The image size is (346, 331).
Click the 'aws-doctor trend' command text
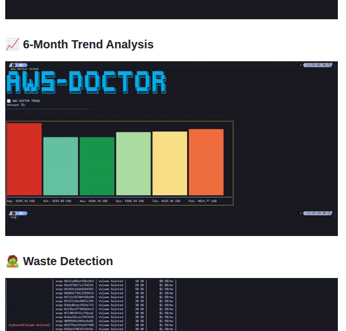[x=24, y=69]
